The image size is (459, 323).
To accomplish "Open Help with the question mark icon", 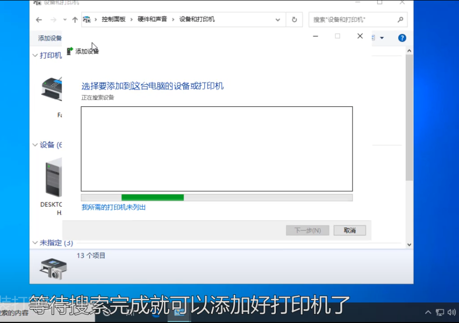I will (x=402, y=38).
